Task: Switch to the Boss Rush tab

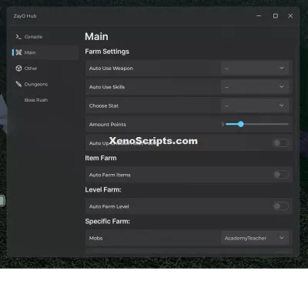Action: tap(36, 100)
